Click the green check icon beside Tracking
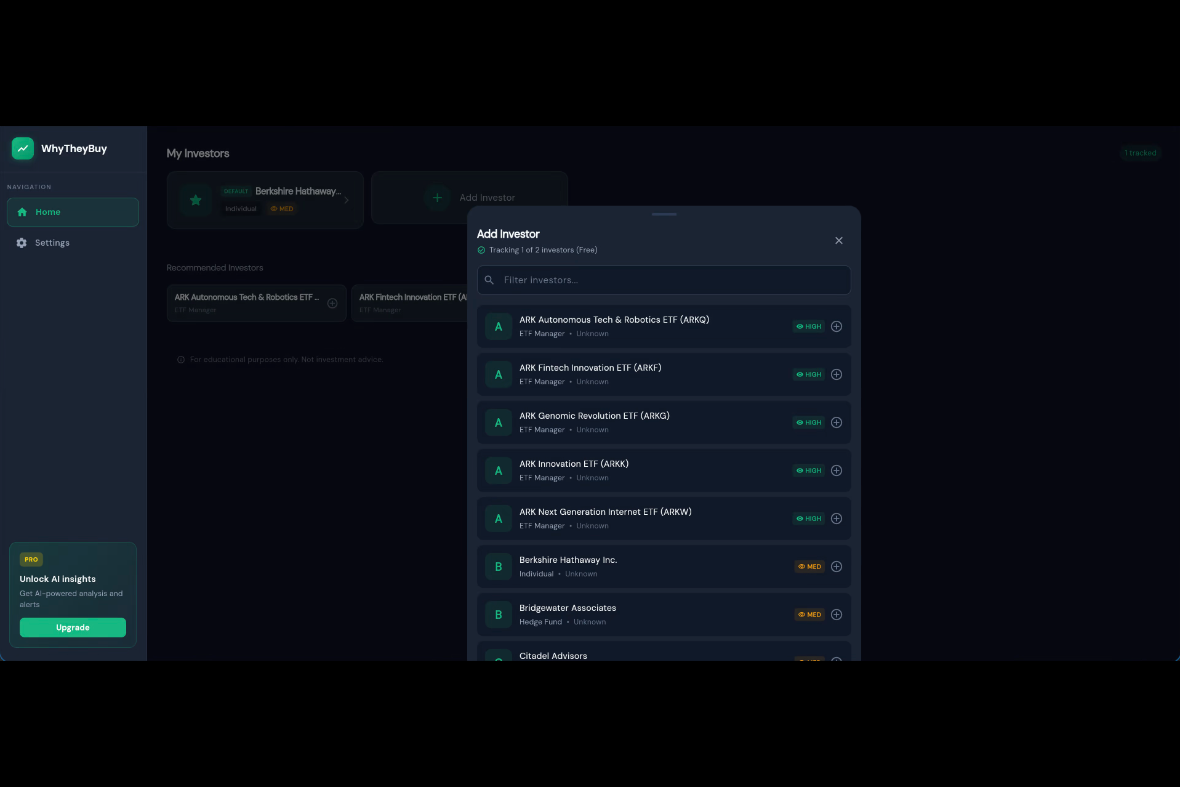Image resolution: width=1180 pixels, height=787 pixels. (x=481, y=250)
